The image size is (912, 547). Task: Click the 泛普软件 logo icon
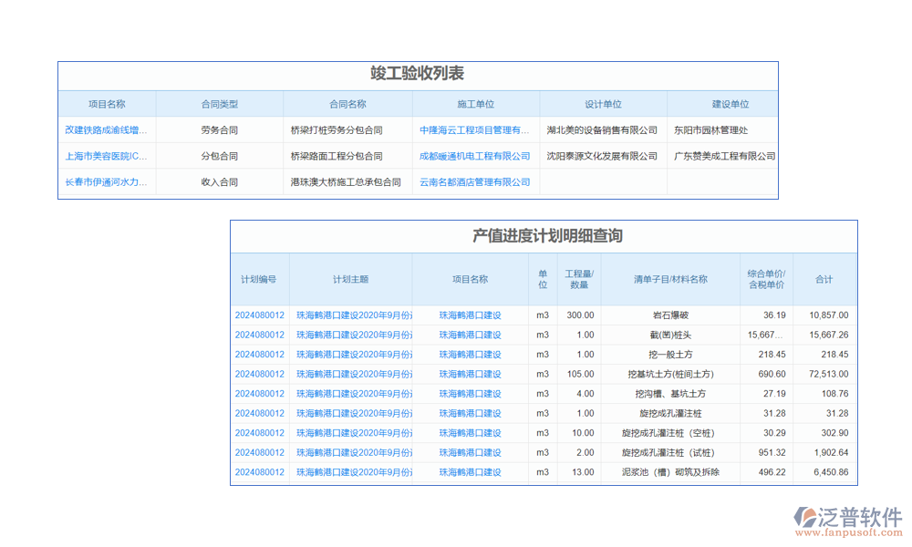tap(806, 517)
